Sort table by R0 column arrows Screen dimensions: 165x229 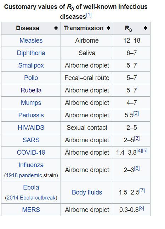pos(146,28)
